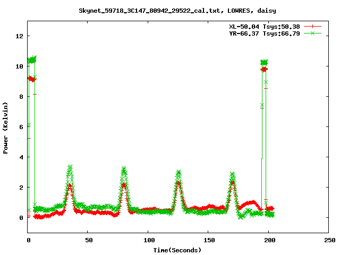340x255 pixels.
Task: Click the x-axis tick label 250
Action: [x=330, y=240]
